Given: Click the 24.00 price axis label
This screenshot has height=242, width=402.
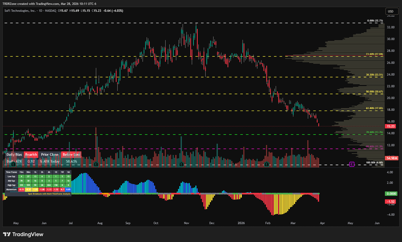Looking at the screenshot, I should (x=391, y=74).
